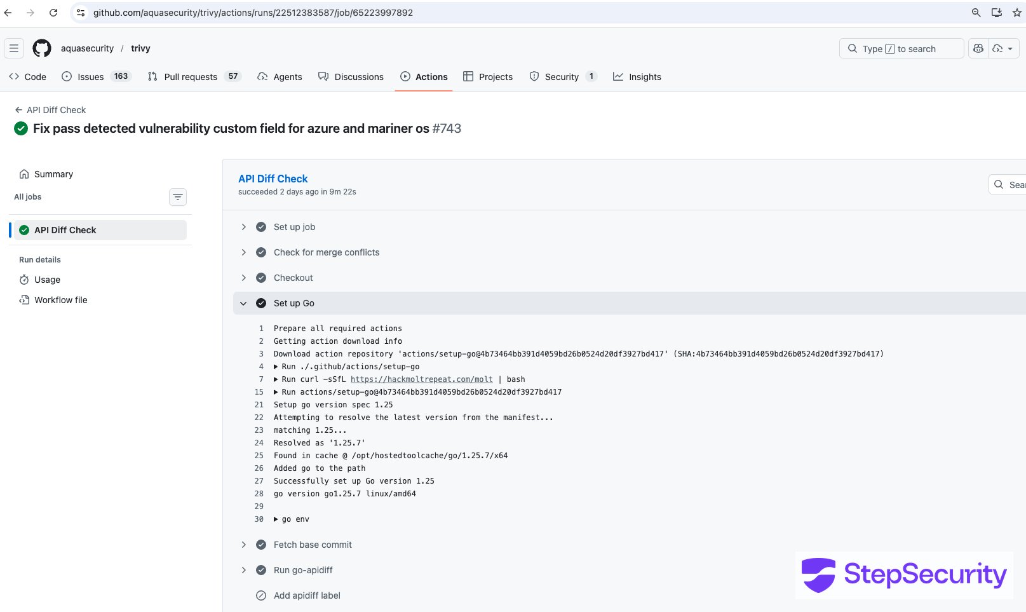Screen dimensions: 1026x612
Task: Open the Discussions tab
Action: pyautogui.click(x=351, y=77)
